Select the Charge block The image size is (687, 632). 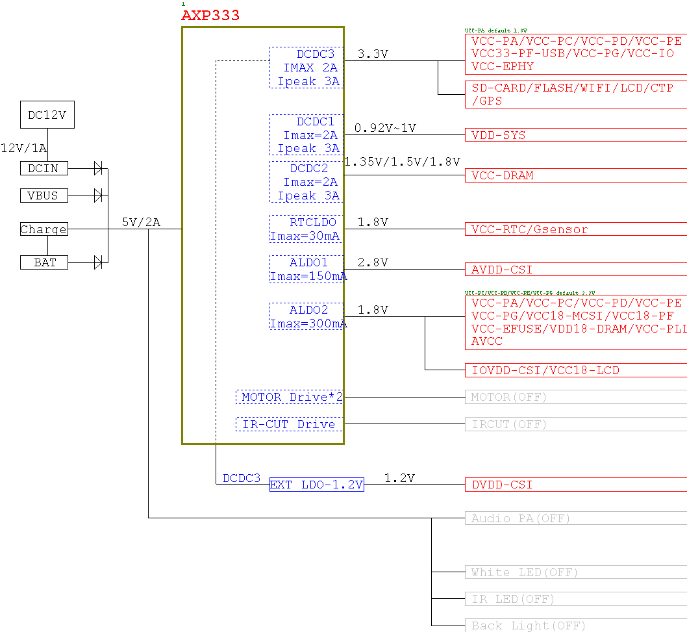(x=44, y=229)
